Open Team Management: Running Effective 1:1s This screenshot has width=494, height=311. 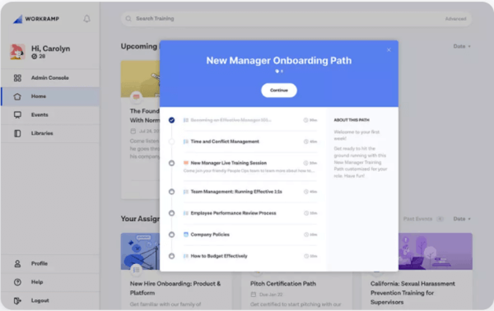pos(236,192)
